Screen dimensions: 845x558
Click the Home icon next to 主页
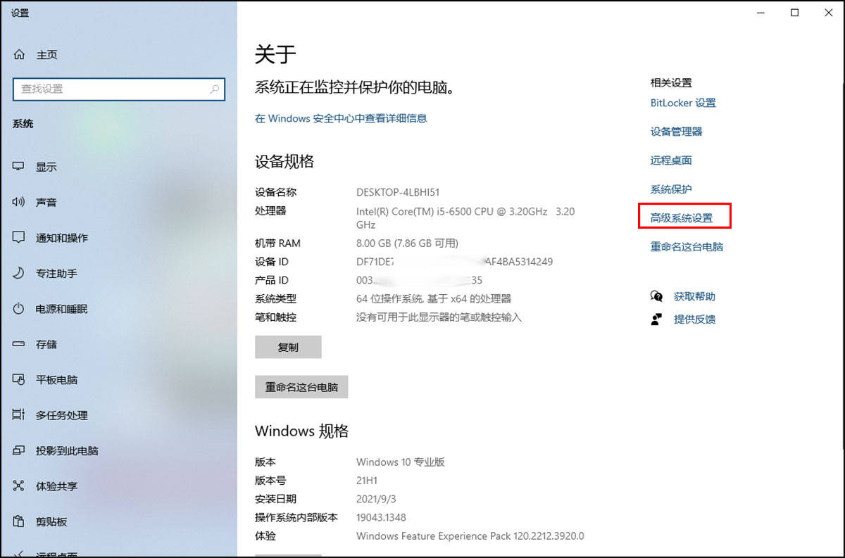tap(19, 55)
